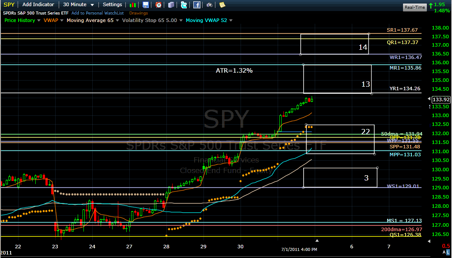Image resolution: width=452 pixels, height=258 pixels.
Task: Click the price marker arrow beside 133.92
Action: coord(429,99)
